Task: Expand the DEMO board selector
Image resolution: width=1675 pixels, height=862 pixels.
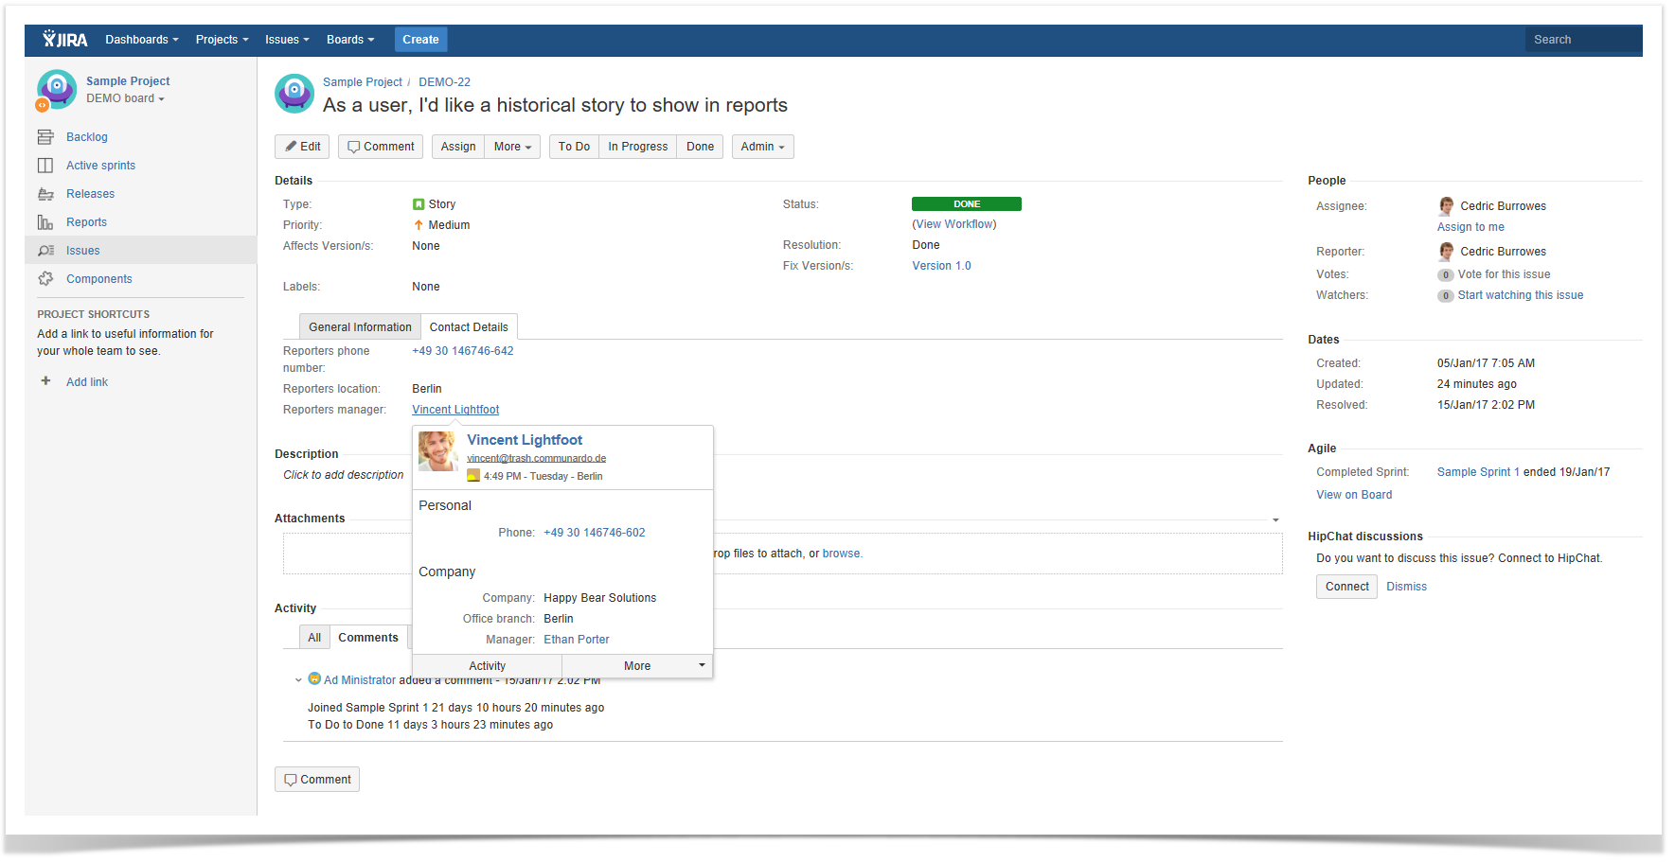Action: [125, 98]
